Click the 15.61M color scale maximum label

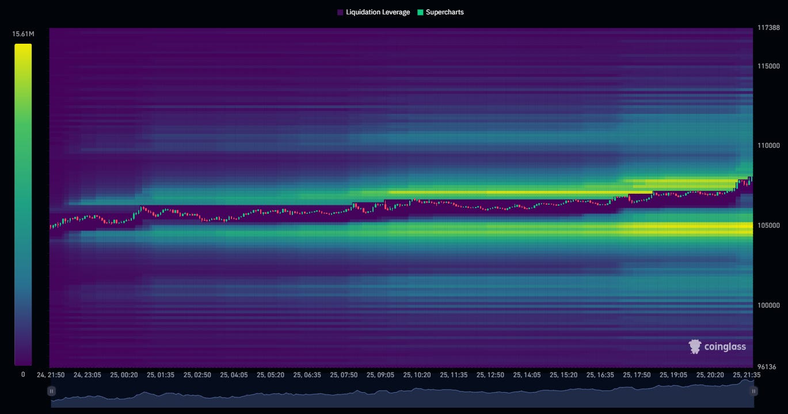click(23, 34)
